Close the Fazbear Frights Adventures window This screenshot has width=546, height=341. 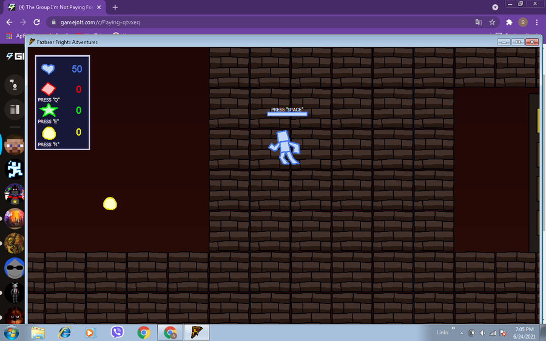pyautogui.click(x=532, y=42)
